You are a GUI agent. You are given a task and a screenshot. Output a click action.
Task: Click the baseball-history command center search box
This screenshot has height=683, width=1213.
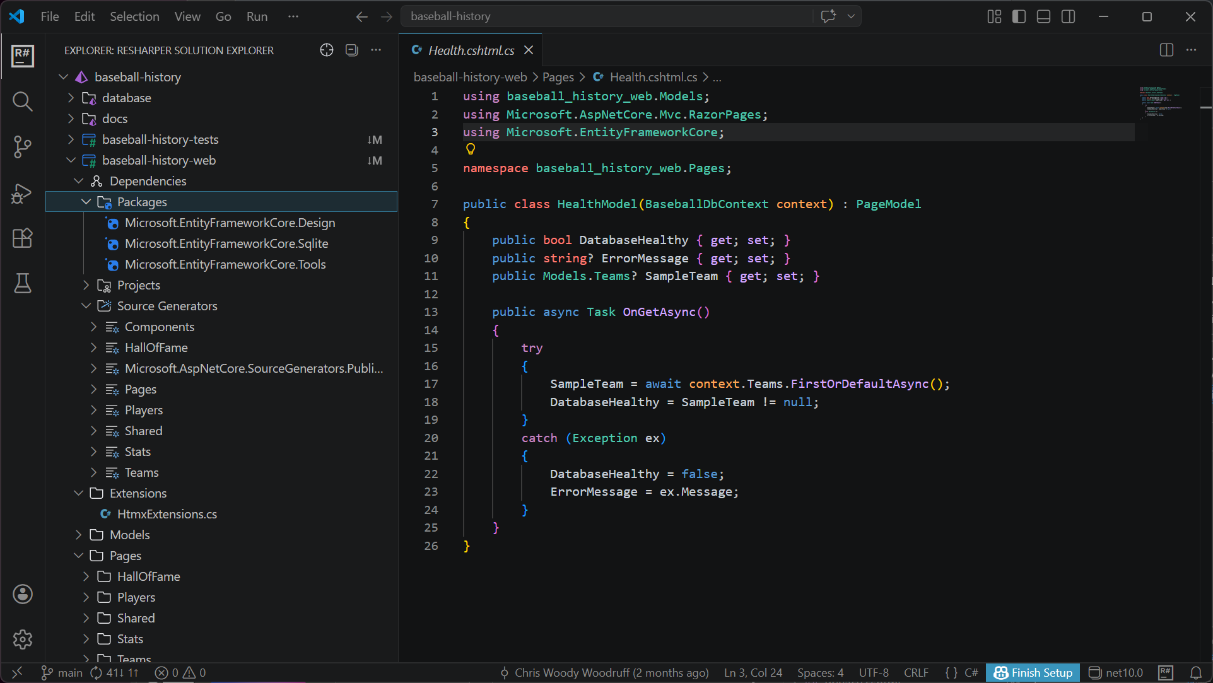point(606,16)
